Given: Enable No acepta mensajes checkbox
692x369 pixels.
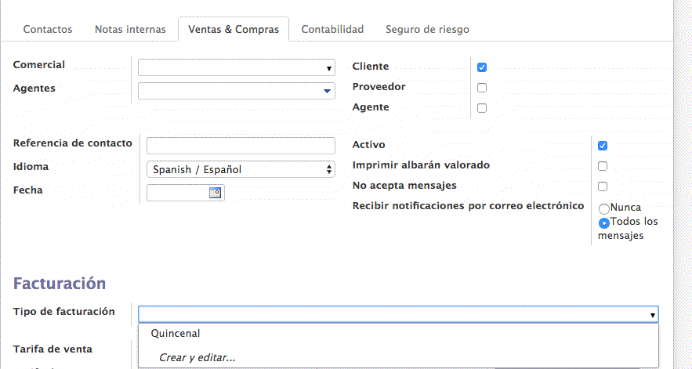Looking at the screenshot, I should pos(603,186).
